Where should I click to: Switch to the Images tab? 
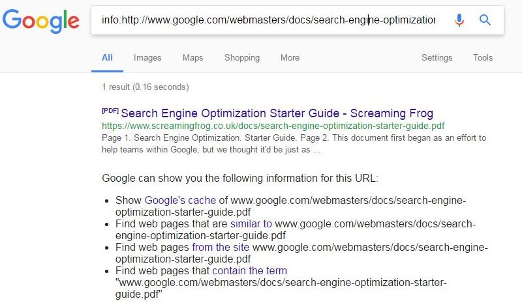[x=147, y=57]
